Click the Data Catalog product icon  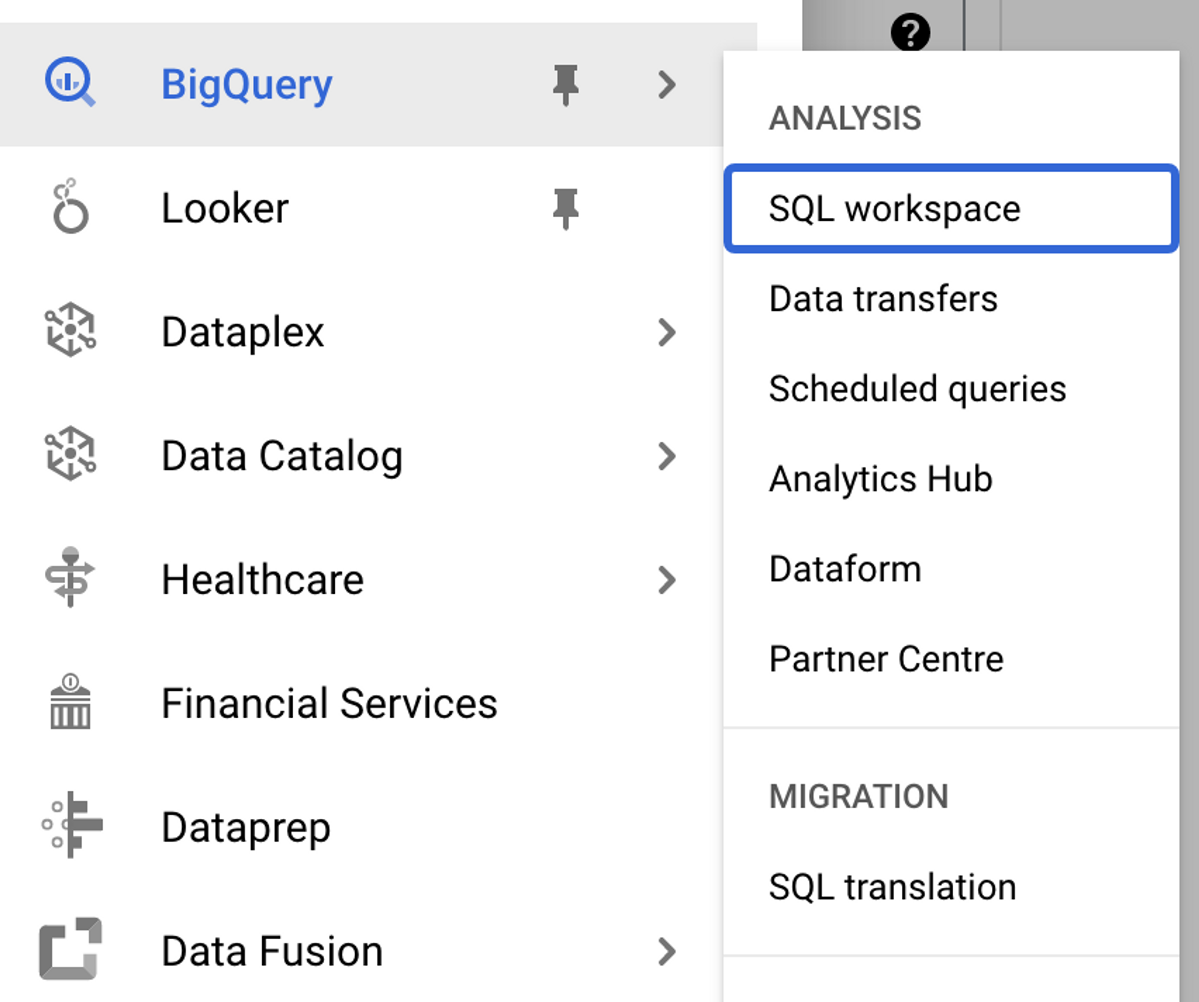click(x=70, y=454)
